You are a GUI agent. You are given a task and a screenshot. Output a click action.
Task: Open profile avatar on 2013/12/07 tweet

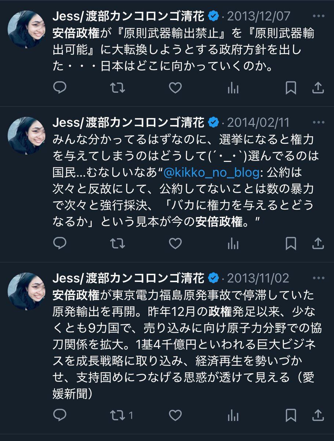coord(26,29)
